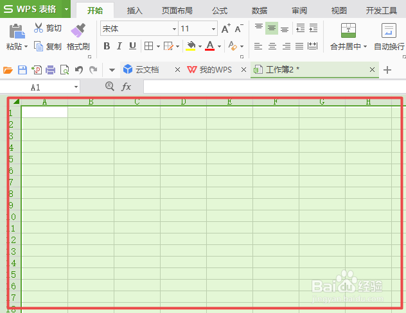The height and width of the screenshot is (313, 406).
Task: Switch to the 视图 ribbon tab
Action: pos(339,11)
